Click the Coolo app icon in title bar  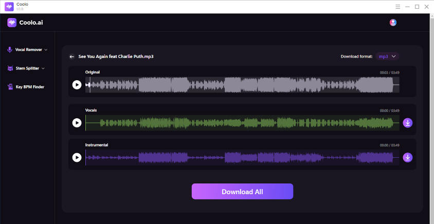pos(9,7)
